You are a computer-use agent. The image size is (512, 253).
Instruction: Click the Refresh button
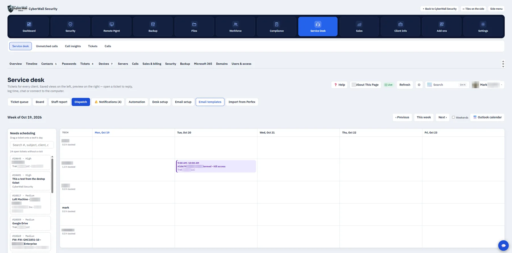405,85
